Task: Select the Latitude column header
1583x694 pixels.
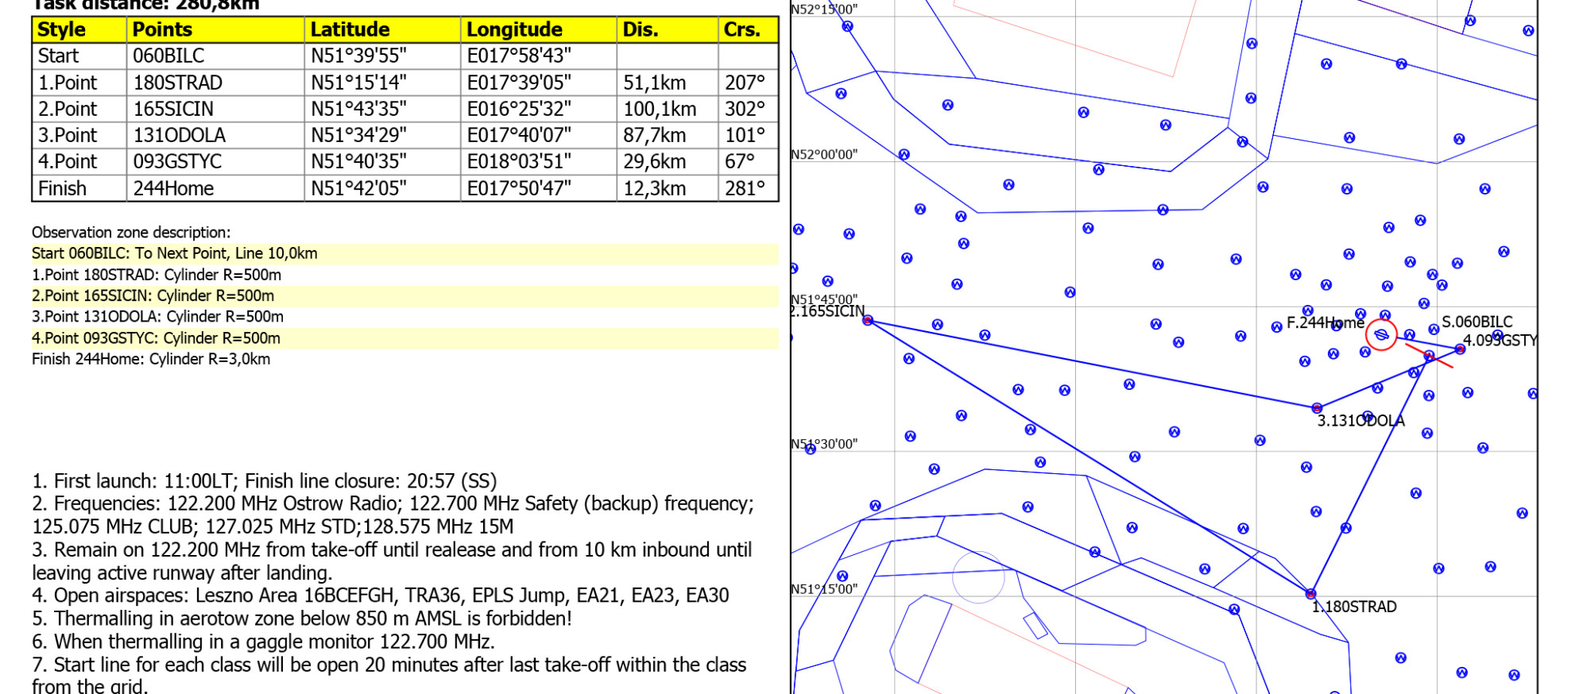Action: coord(350,29)
